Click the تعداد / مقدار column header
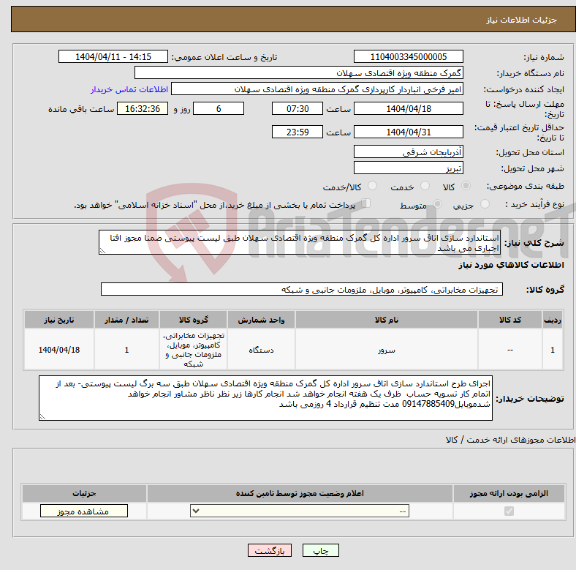Screen dimensions: 576x570 point(126,320)
